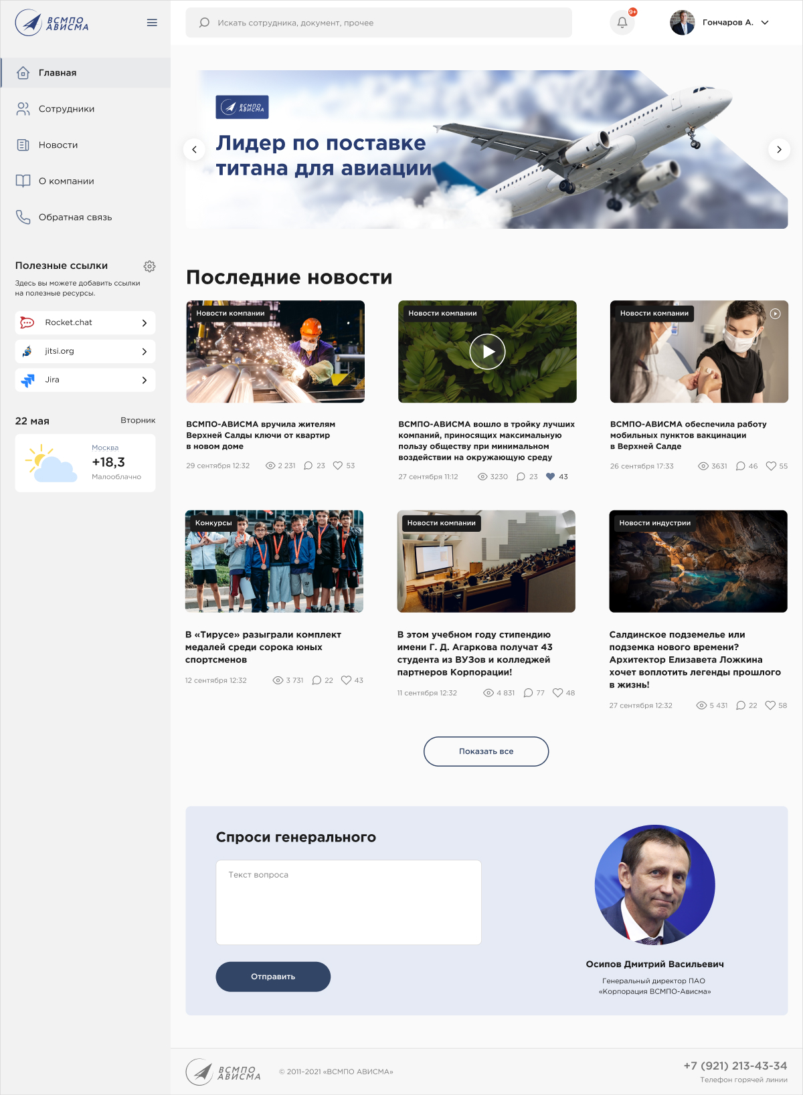Click the hotline number +7 (921) 213-43-34

coord(735,1066)
